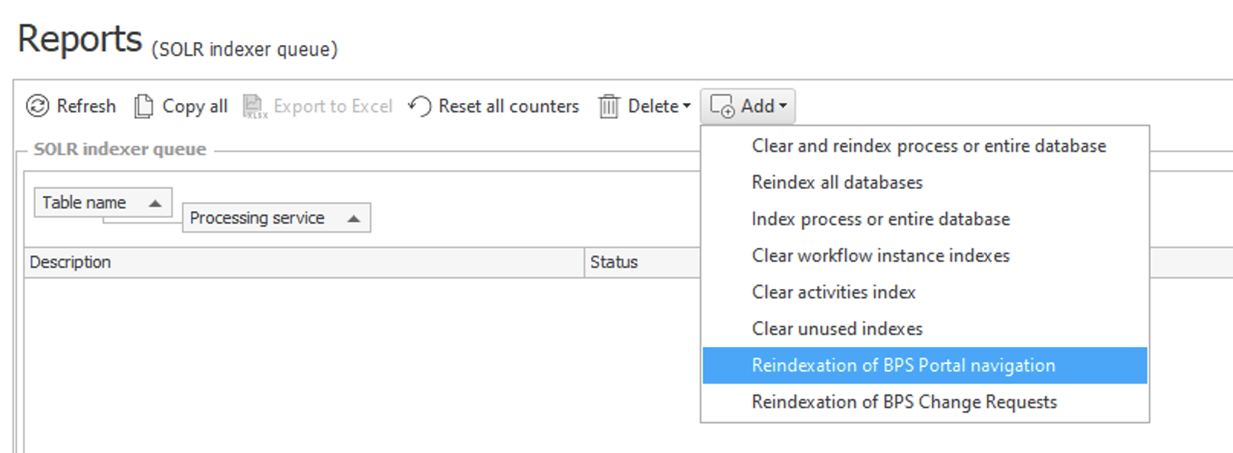Open the Delete dropdown arrow

click(687, 106)
